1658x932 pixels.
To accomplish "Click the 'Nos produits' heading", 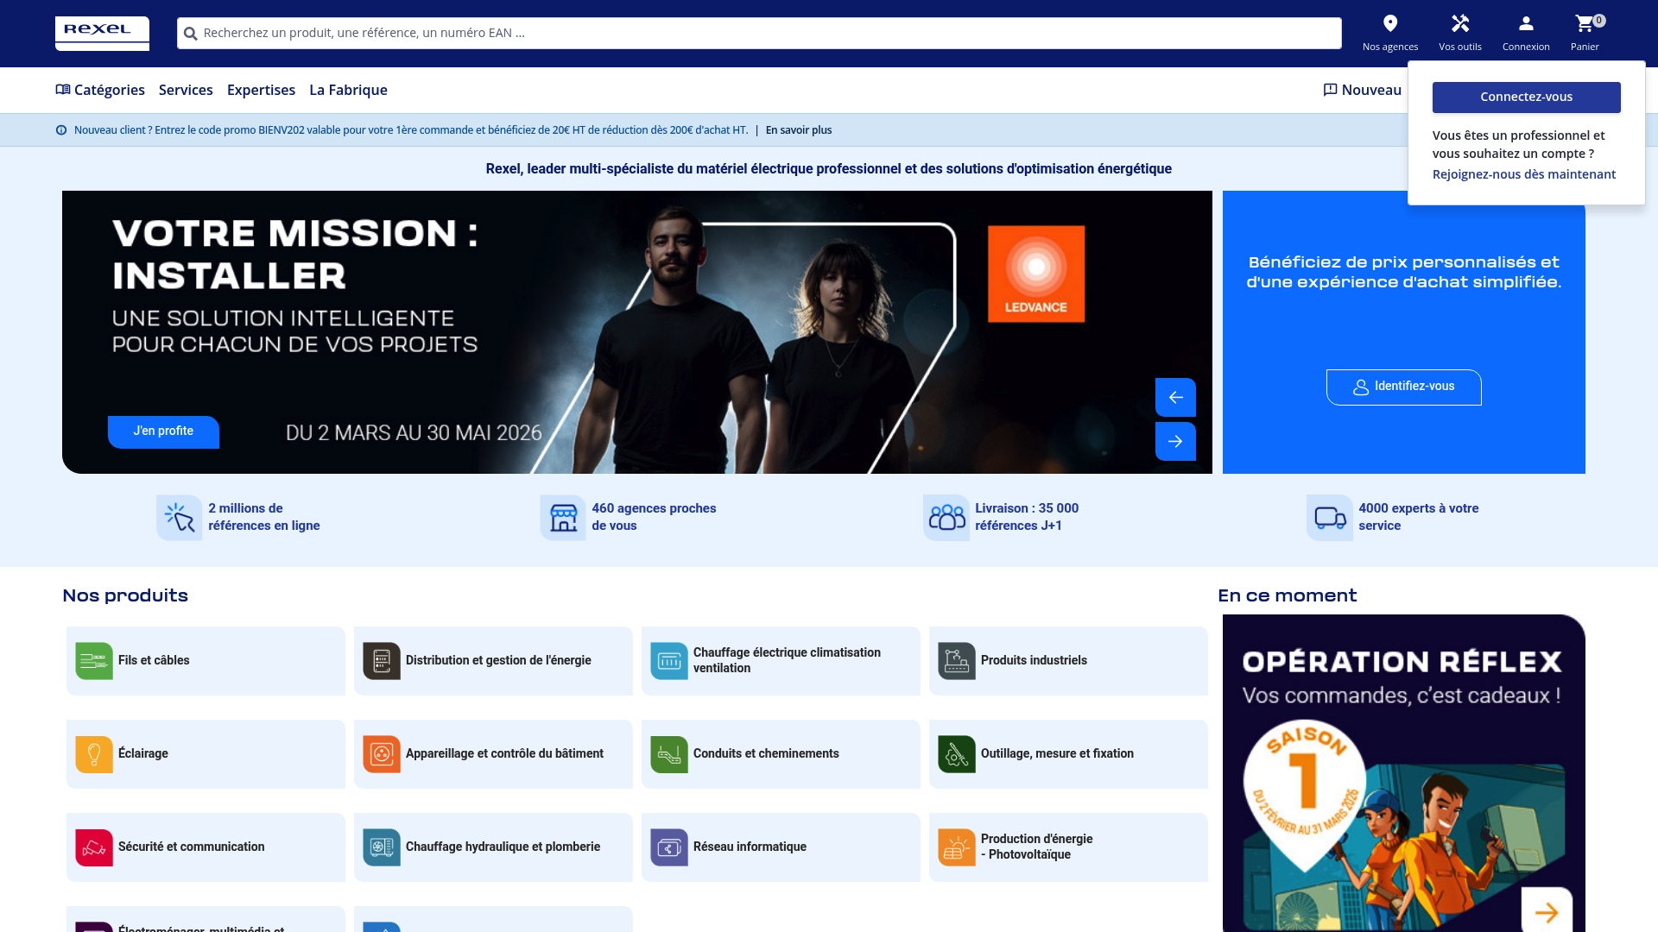I will pos(125,595).
